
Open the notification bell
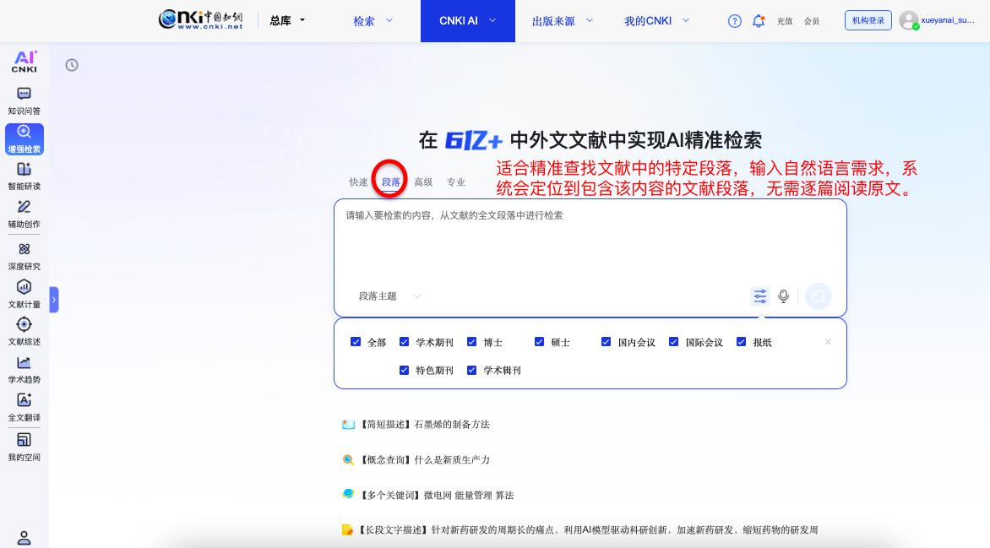tap(759, 21)
